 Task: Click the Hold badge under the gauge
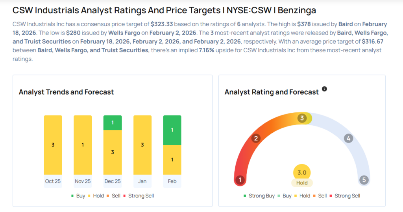302,183
